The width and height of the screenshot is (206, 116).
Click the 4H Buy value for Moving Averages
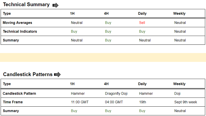click(x=108, y=23)
